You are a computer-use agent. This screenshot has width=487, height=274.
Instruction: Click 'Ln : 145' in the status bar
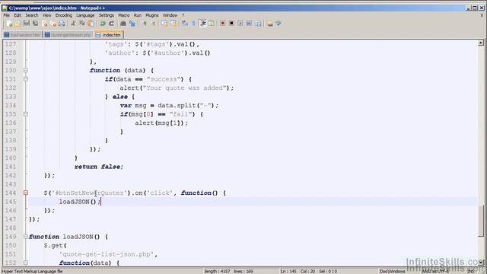tap(288, 271)
